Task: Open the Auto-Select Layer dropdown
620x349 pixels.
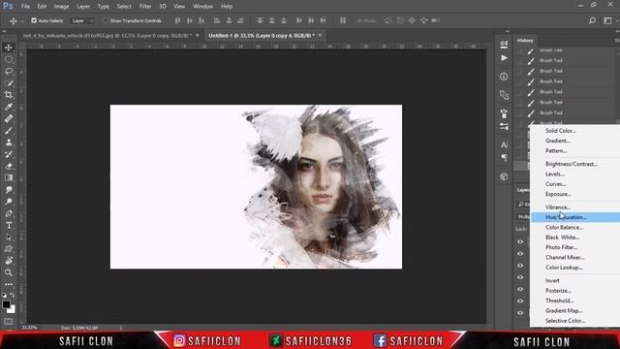Action: pyautogui.click(x=82, y=20)
